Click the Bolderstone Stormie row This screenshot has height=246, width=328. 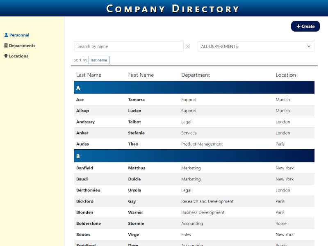click(194, 223)
